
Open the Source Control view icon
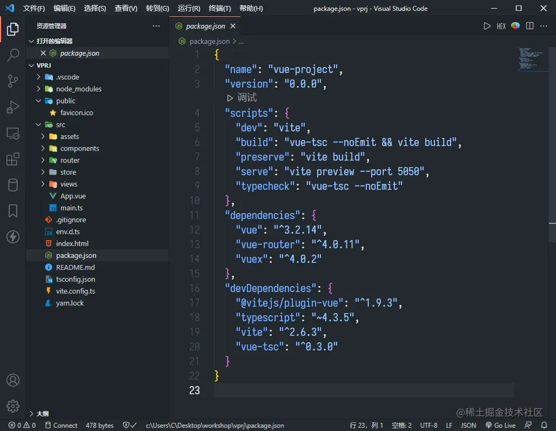(13, 81)
